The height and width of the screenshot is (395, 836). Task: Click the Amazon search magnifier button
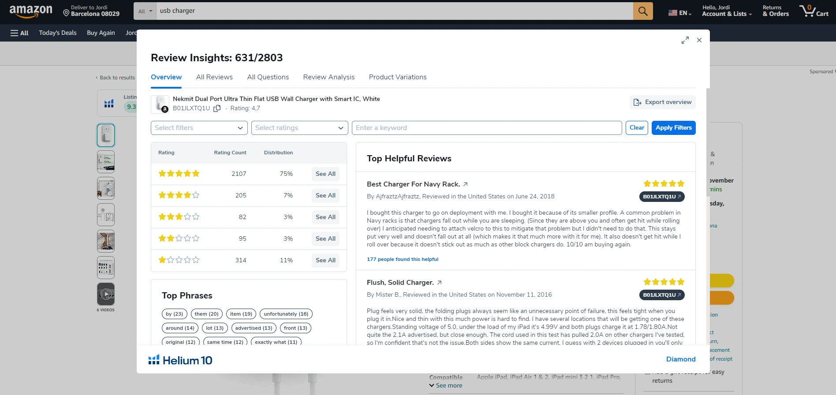pos(642,11)
